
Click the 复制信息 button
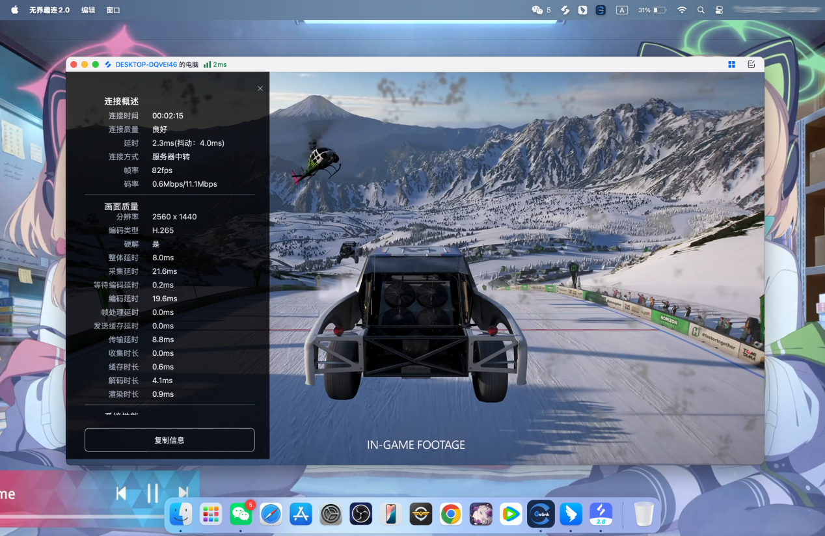point(169,440)
